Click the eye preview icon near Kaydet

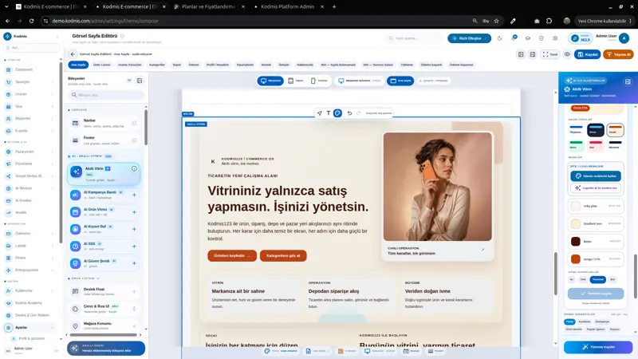pyautogui.click(x=567, y=54)
